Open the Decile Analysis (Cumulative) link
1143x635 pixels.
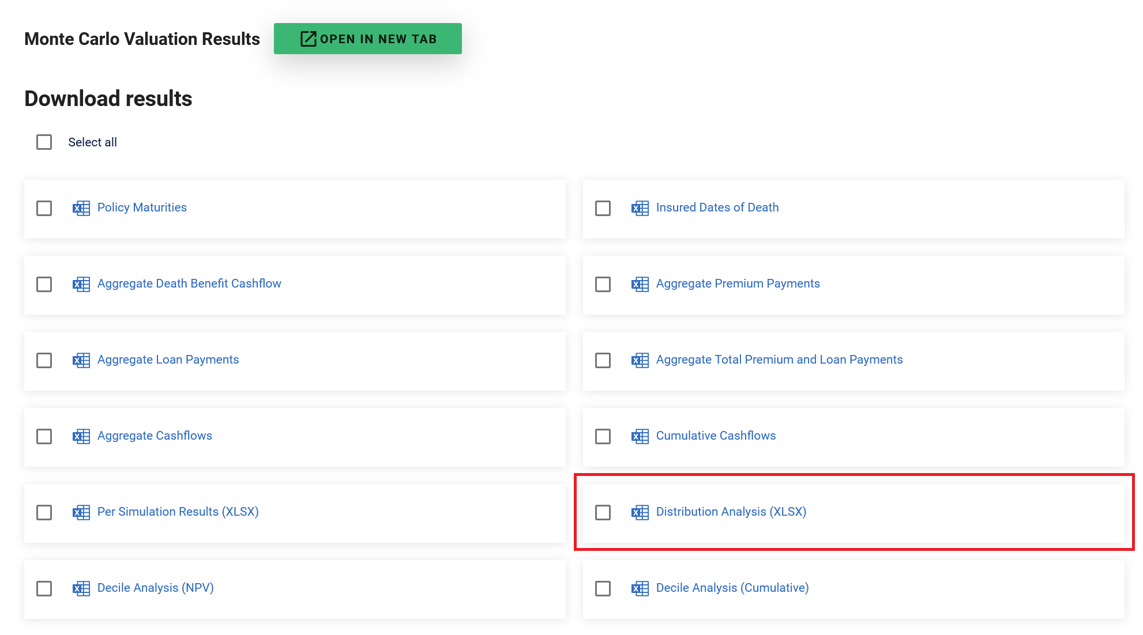tap(732, 588)
